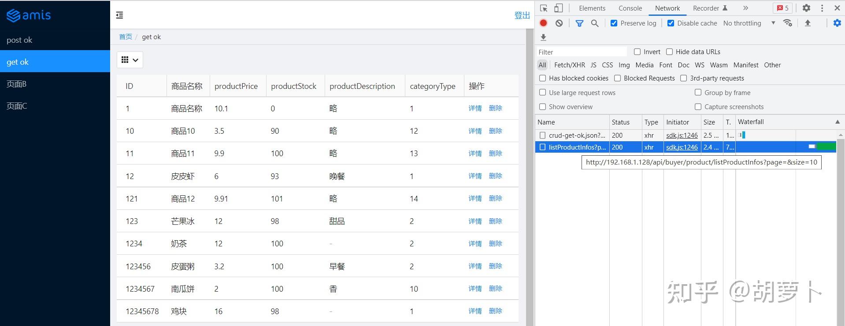The width and height of the screenshot is (845, 326).
Task: Open DevTools three-dot menu
Action: [x=822, y=8]
